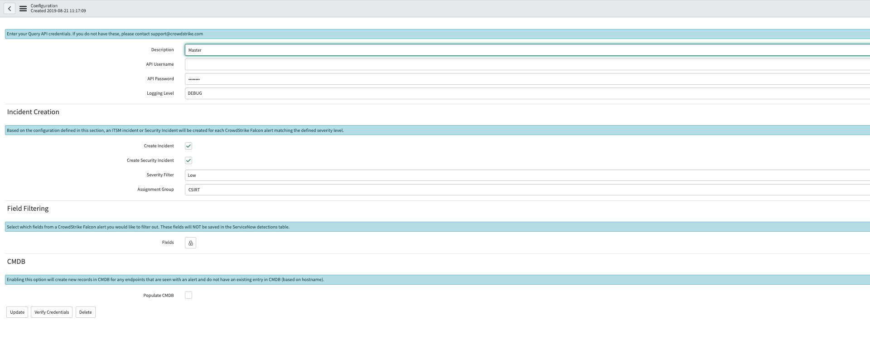This screenshot has width=870, height=345.
Task: Go back using the chevron icon
Action: [x=10, y=9]
